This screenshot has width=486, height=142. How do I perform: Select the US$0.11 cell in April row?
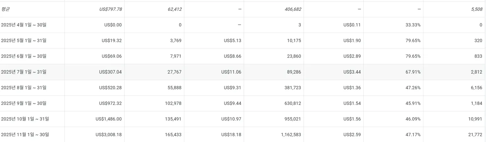point(352,25)
